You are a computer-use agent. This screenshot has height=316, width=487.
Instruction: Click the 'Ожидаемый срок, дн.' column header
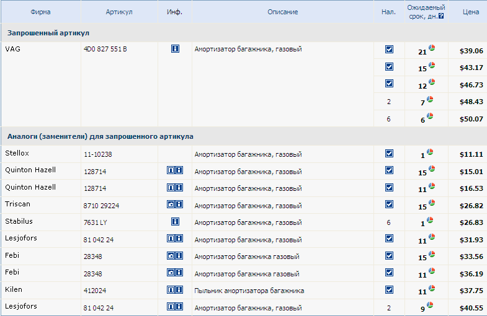click(x=426, y=12)
